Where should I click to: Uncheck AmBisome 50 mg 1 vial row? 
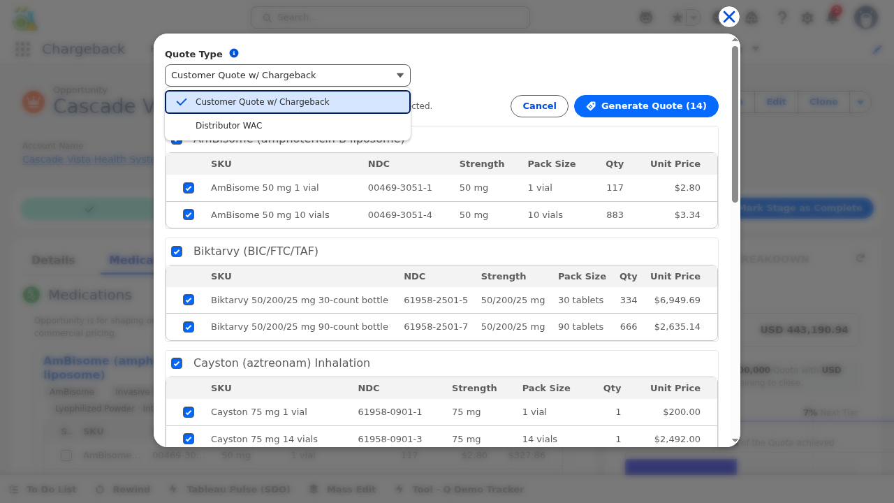tap(189, 188)
